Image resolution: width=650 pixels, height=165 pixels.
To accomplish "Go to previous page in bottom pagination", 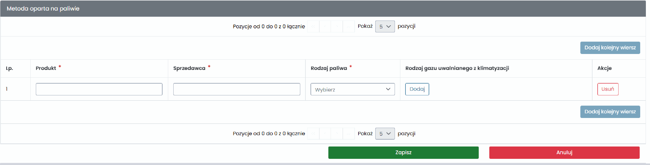I will [x=325, y=134].
